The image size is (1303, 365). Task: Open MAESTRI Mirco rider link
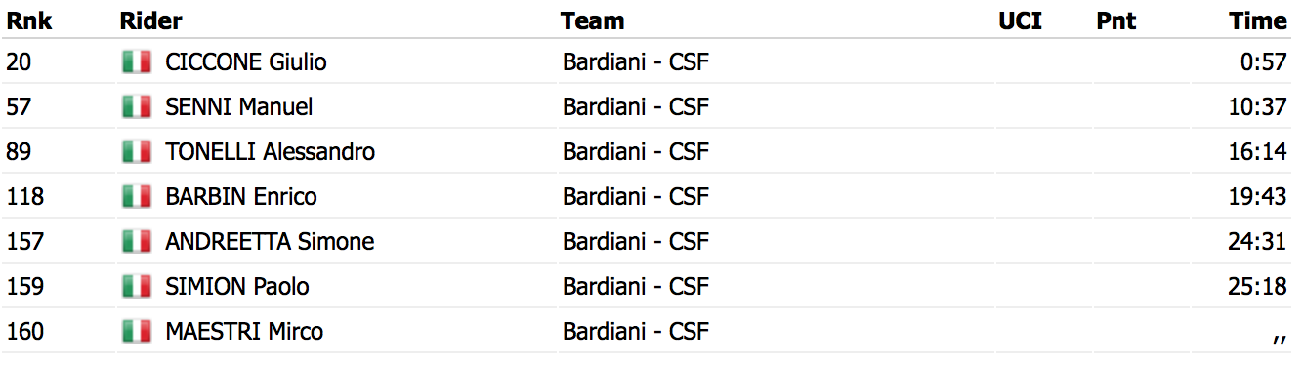click(x=244, y=332)
